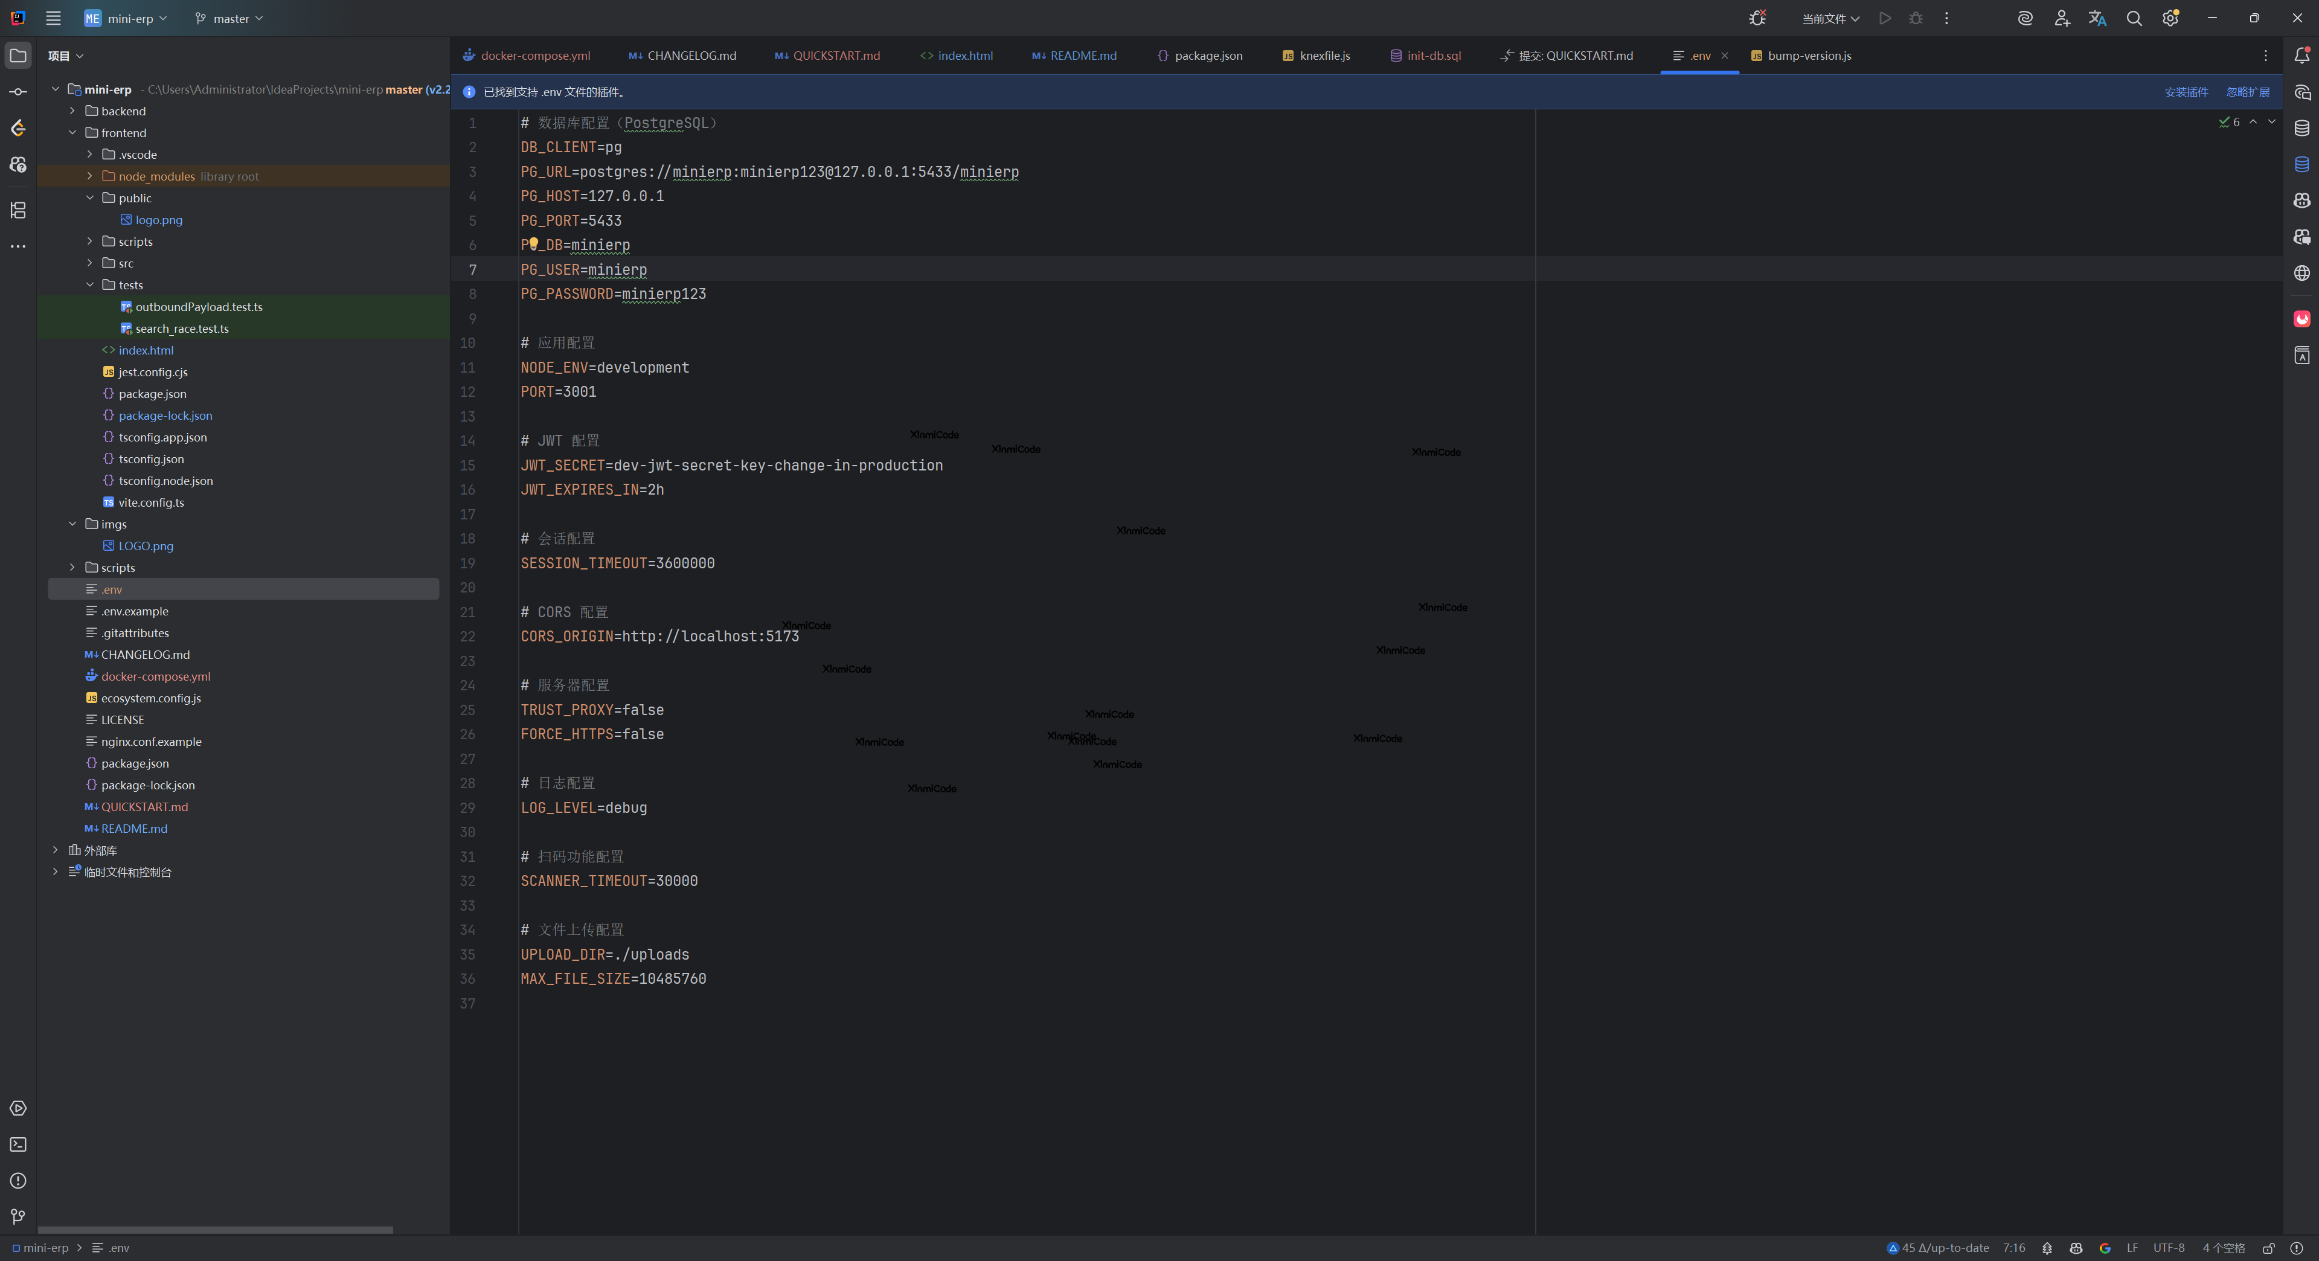The image size is (2319, 1261).
Task: Toggle the read-only lock icon in status bar
Action: click(2269, 1248)
